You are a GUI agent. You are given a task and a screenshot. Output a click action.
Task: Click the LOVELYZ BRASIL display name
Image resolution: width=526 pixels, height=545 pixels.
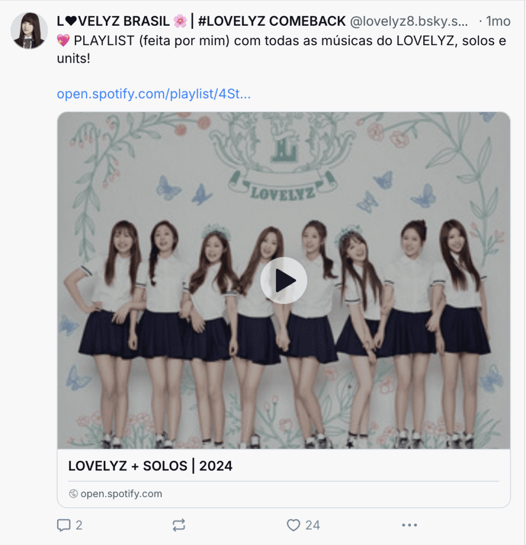tap(113, 21)
